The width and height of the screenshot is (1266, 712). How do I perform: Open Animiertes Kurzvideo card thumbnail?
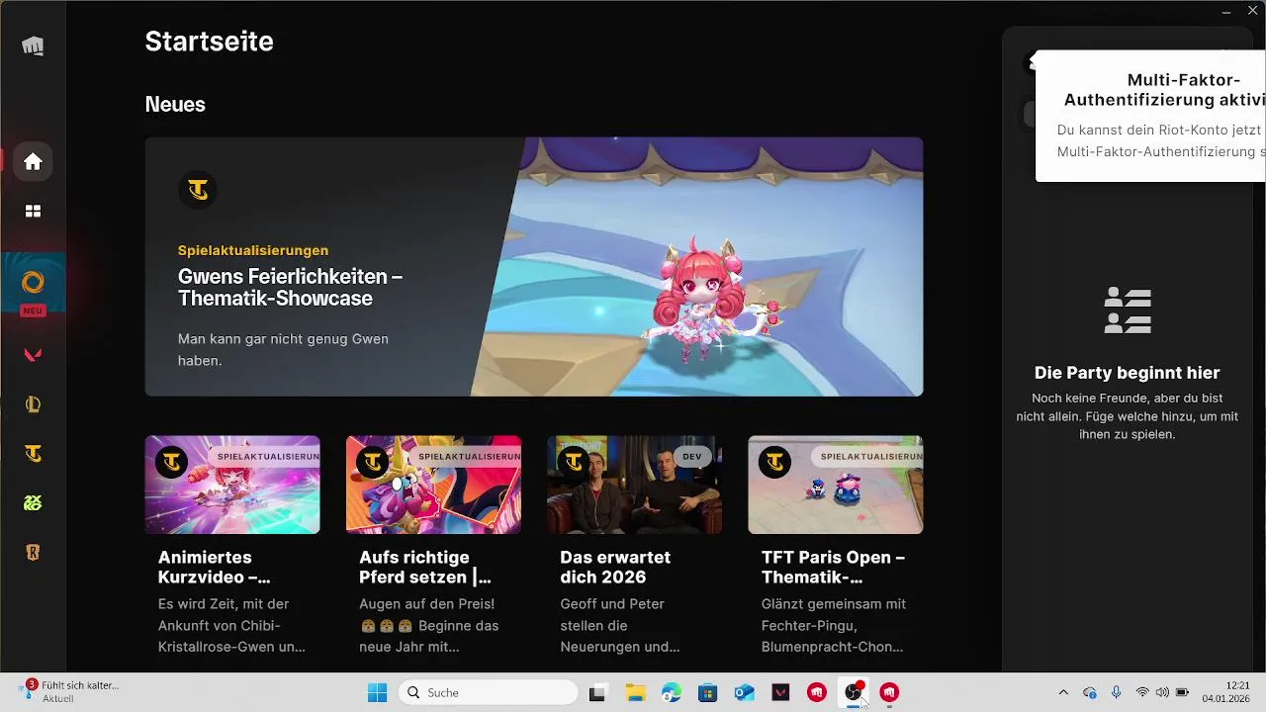pyautogui.click(x=232, y=485)
